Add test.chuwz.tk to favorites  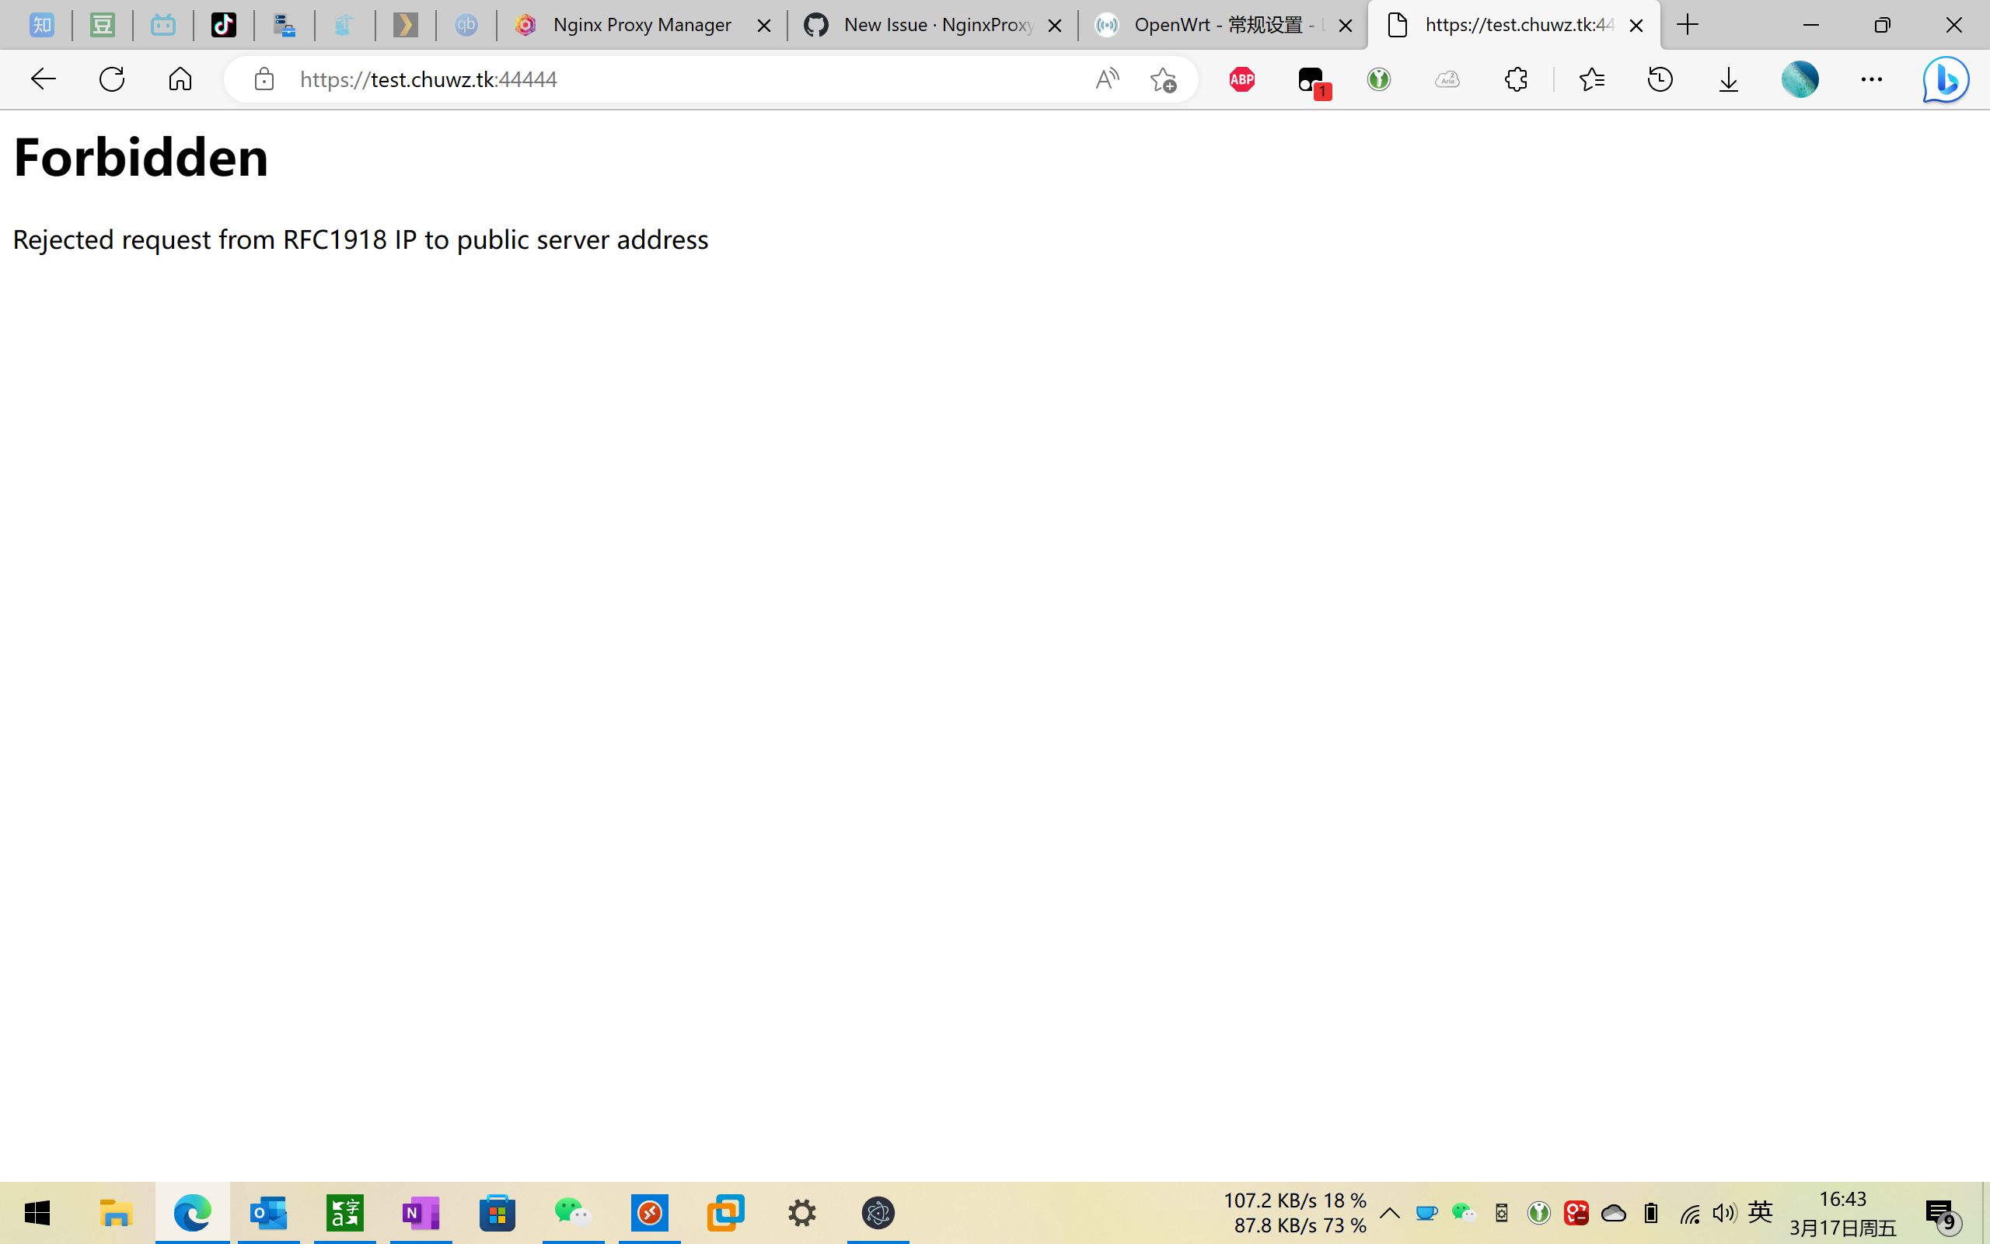tap(1162, 79)
